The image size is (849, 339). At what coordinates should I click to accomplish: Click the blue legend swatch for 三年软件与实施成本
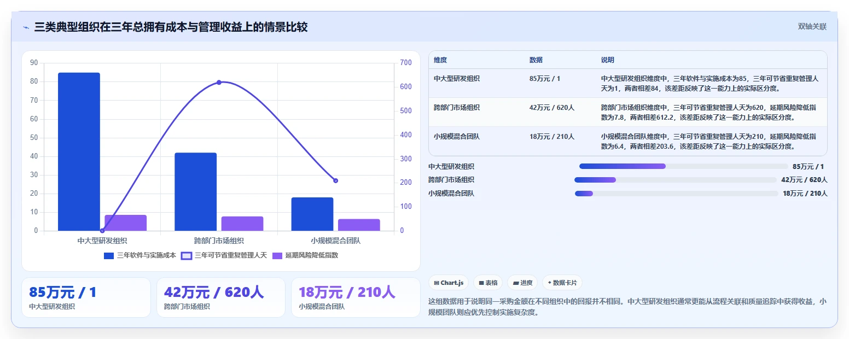(x=109, y=255)
